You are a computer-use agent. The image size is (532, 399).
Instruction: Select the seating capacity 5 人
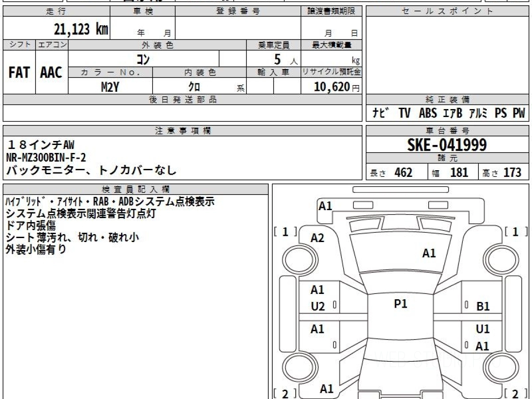(x=286, y=59)
